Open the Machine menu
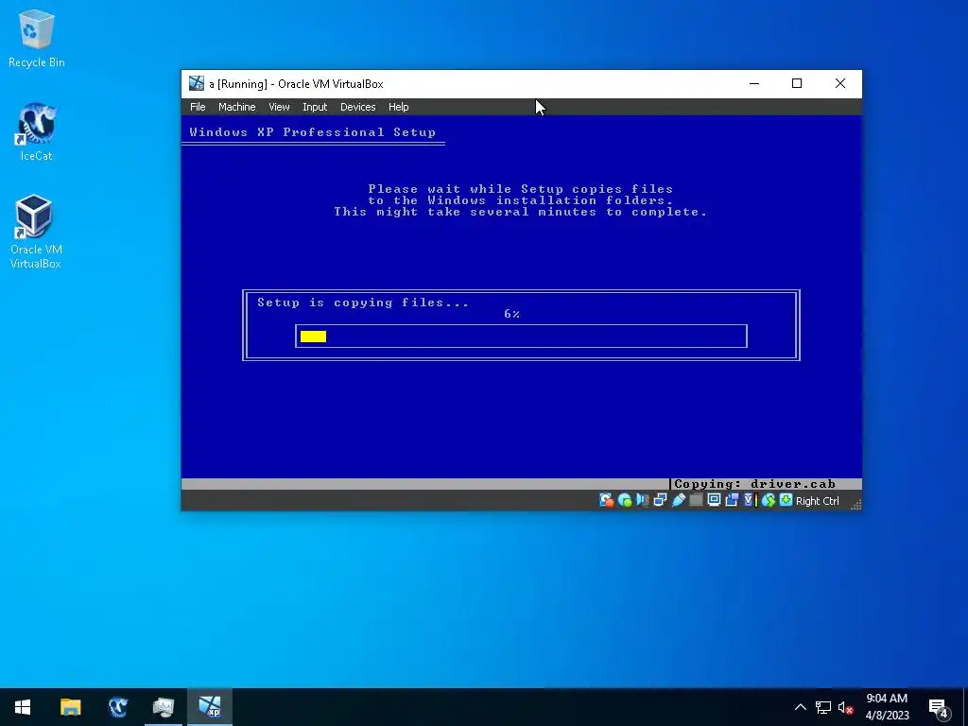This screenshot has height=726, width=968. point(237,107)
